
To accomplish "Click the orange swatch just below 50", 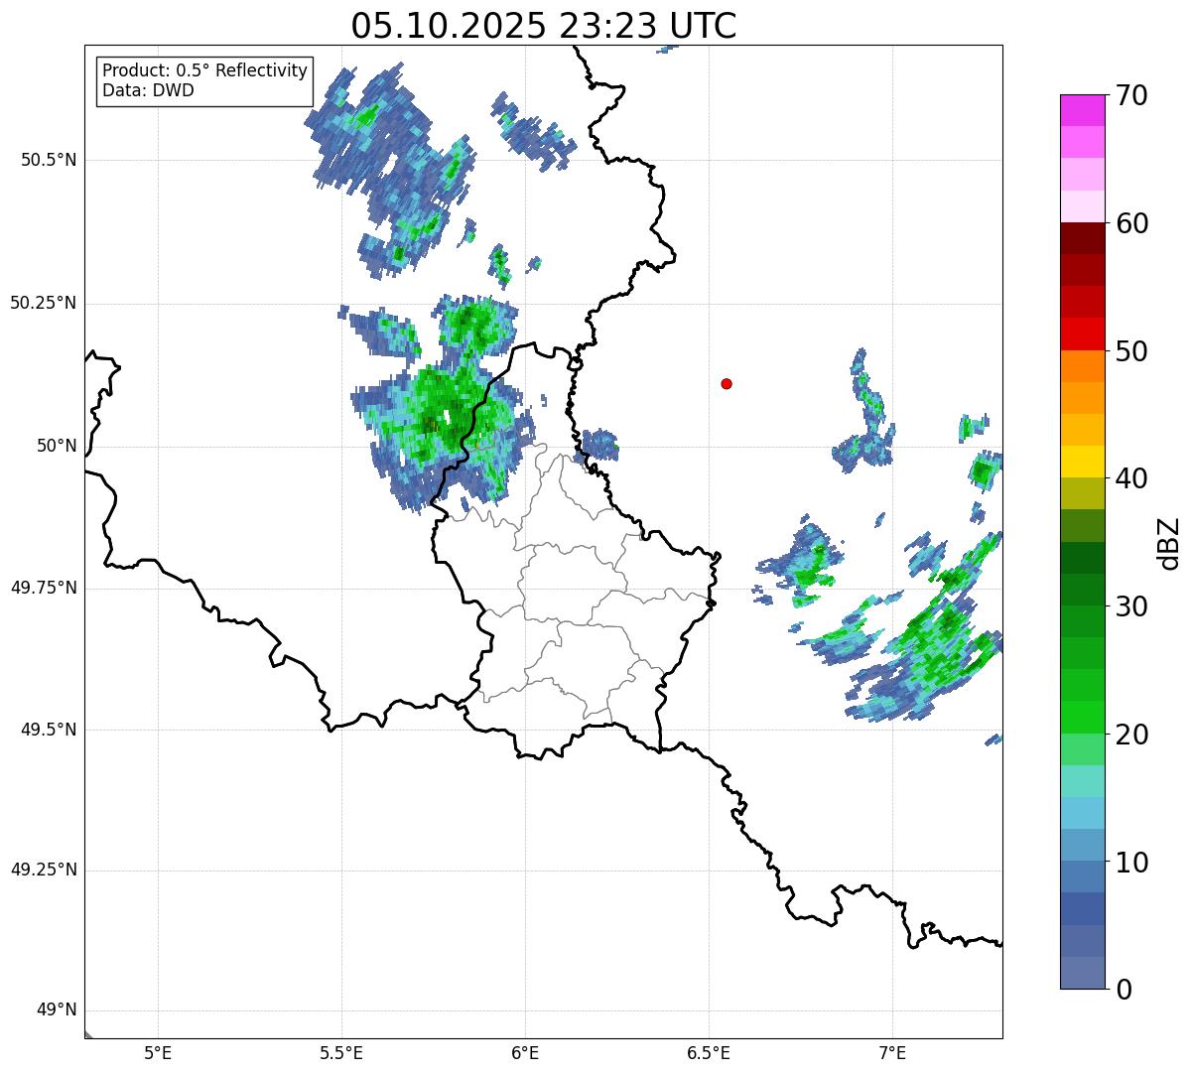I will click(1083, 366).
